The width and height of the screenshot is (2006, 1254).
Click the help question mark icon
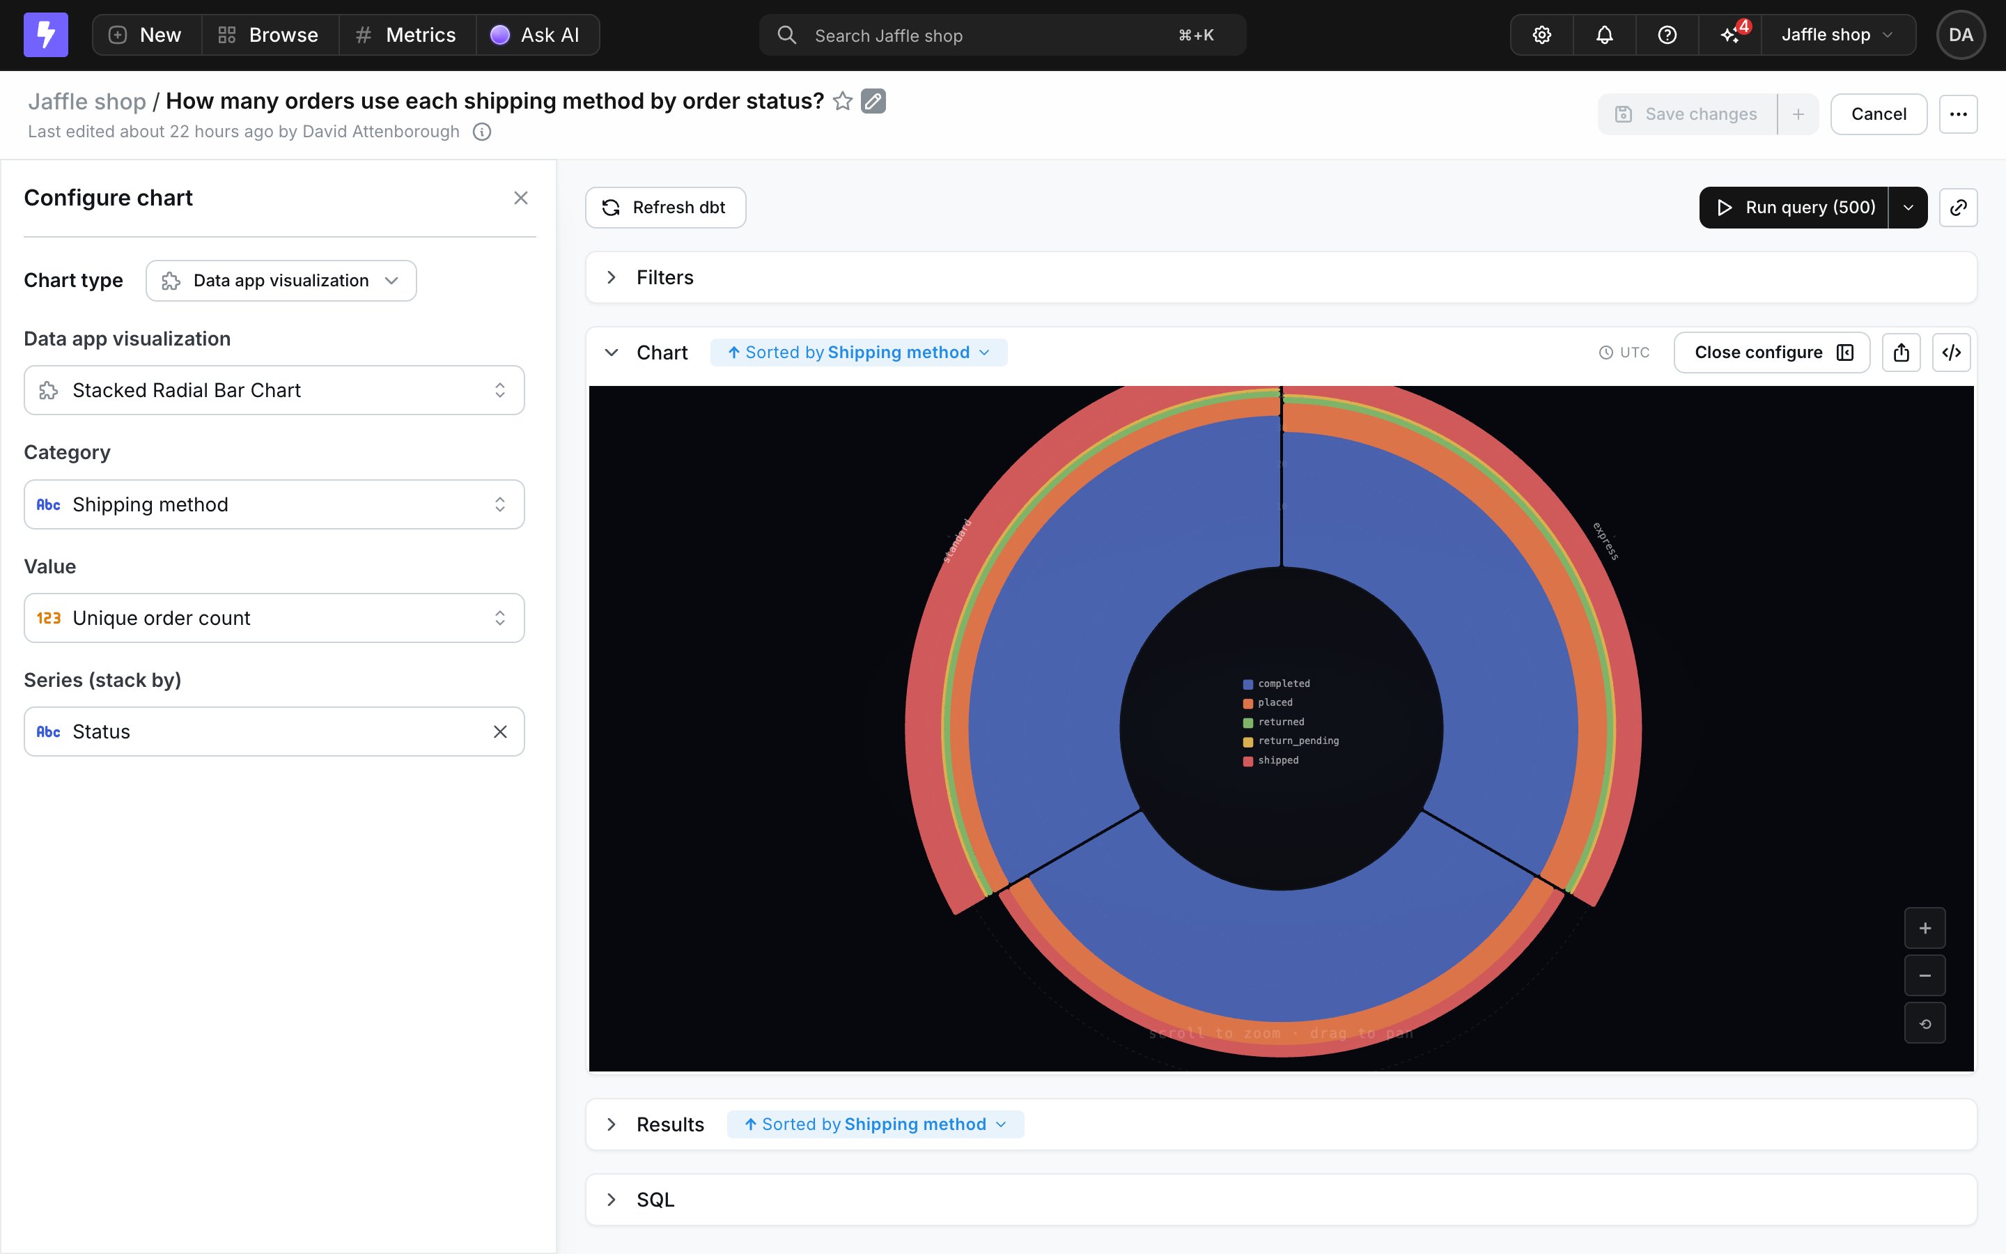point(1667,35)
